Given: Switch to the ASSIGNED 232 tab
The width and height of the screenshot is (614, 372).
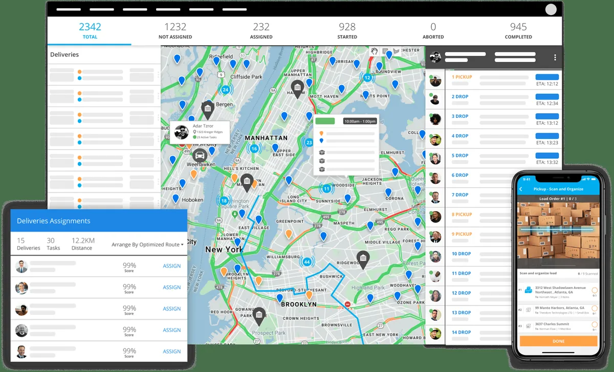Looking at the screenshot, I should 261,31.
